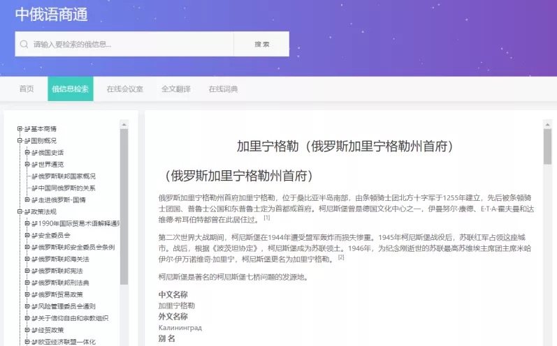Click the icon beside 世界通览 node
Screen dimensions: 557x346
click(x=34, y=165)
